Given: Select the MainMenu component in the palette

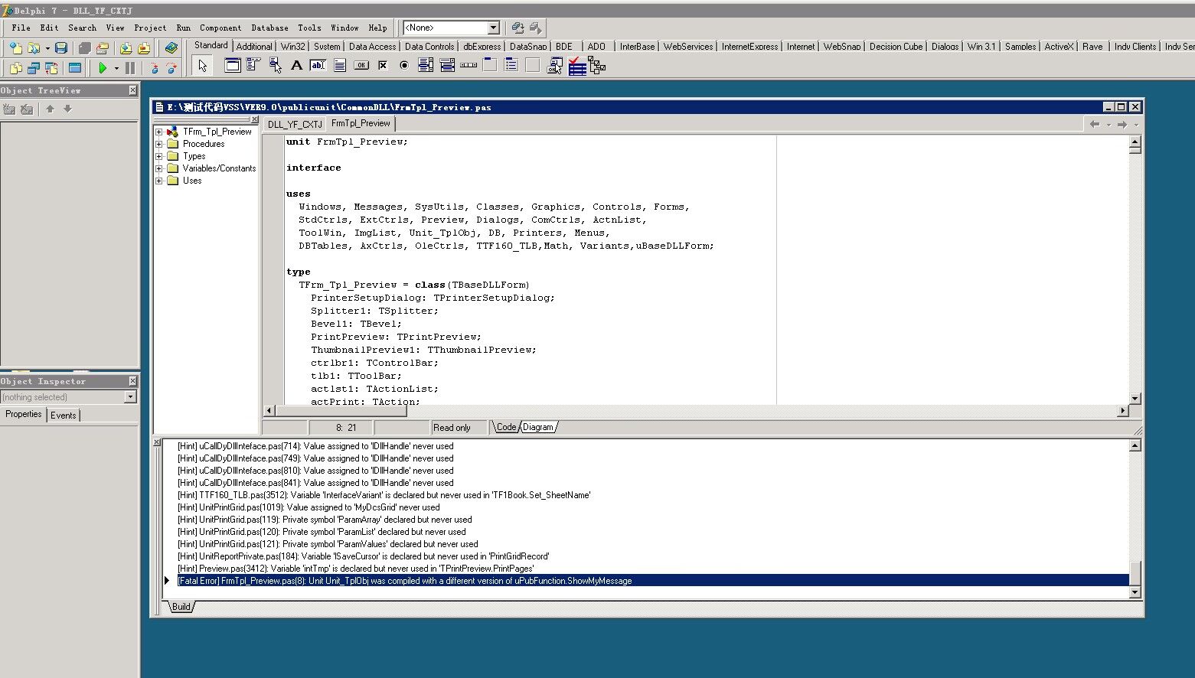Looking at the screenshot, I should coord(253,66).
